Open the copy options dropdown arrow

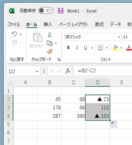pyautogui.click(x=56, y=43)
